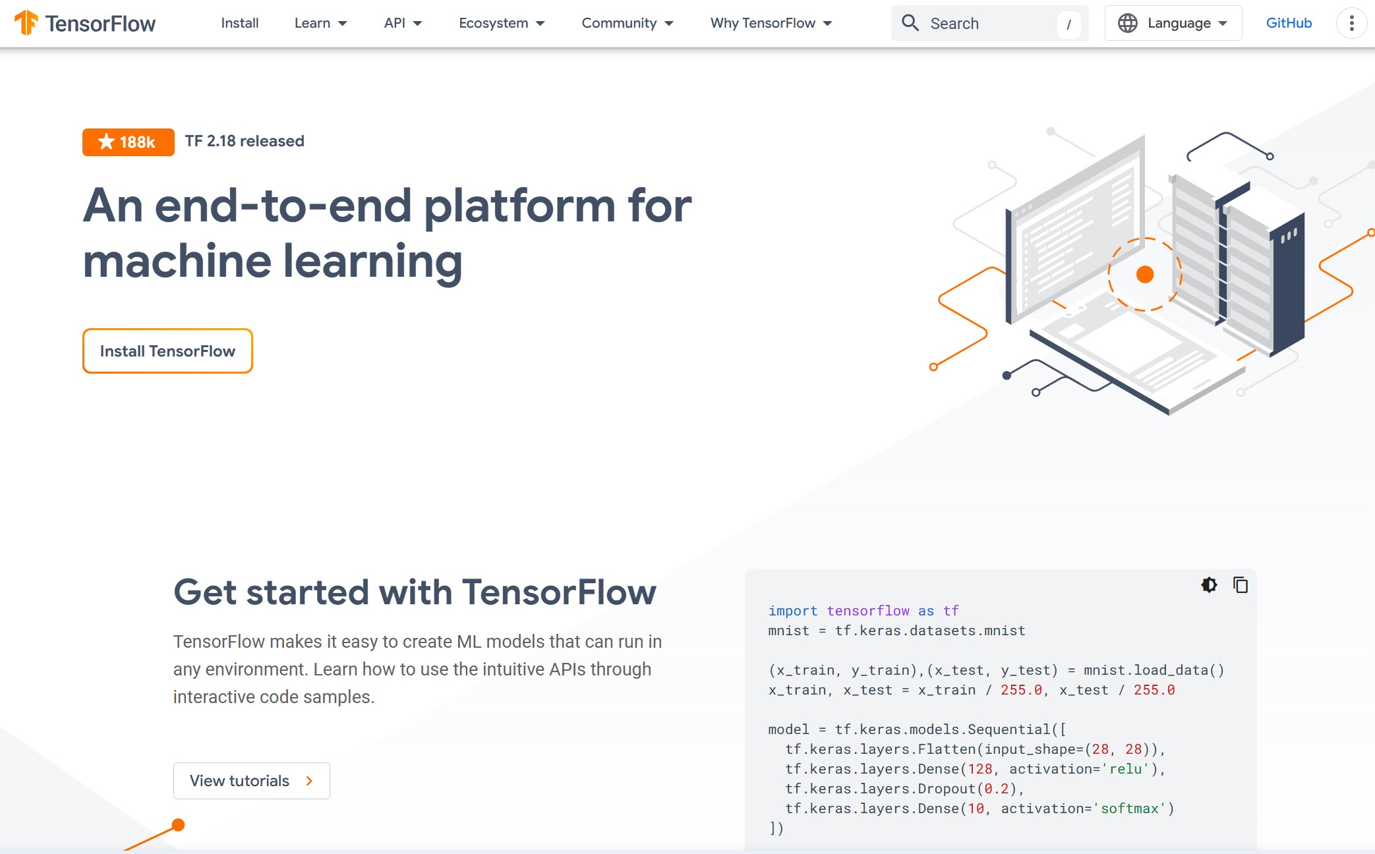
Task: Click the tf.keras.models.Sequential code line
Action: tap(917, 729)
